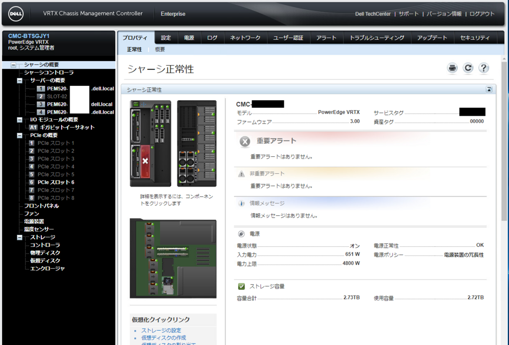This screenshot has height=345, width=509.
Task: Open help with the question mark icon
Action: click(484, 68)
